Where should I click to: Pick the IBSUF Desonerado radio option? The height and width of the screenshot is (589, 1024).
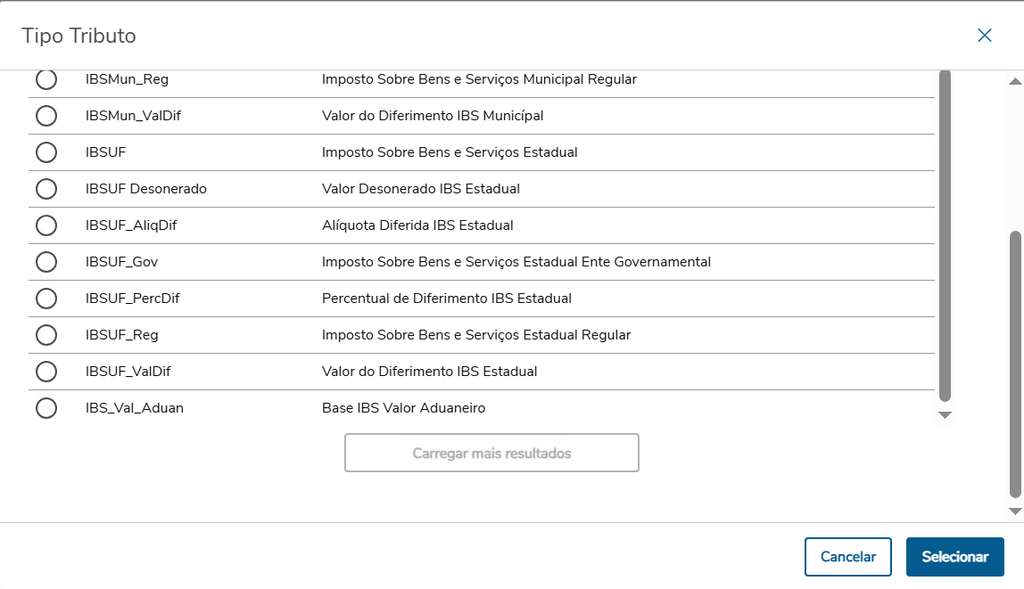click(x=46, y=189)
